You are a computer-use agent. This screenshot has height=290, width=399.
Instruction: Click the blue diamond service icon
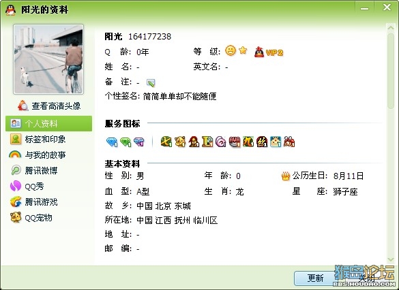click(x=112, y=142)
